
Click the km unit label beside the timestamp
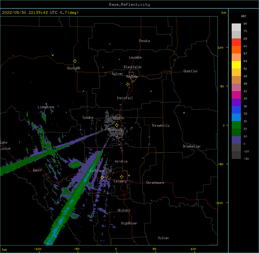click(x=224, y=13)
